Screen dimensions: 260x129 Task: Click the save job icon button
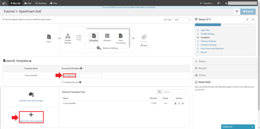(x=237, y=11)
